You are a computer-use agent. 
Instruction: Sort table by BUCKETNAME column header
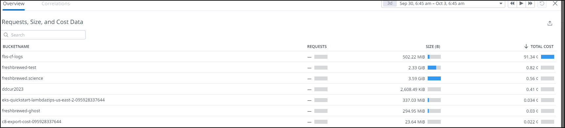(x=16, y=47)
